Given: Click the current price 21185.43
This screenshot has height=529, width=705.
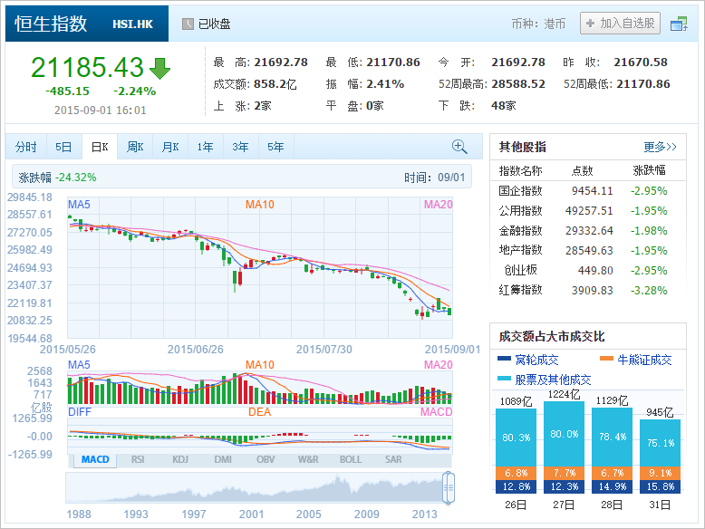Looking at the screenshot, I should 87,67.
